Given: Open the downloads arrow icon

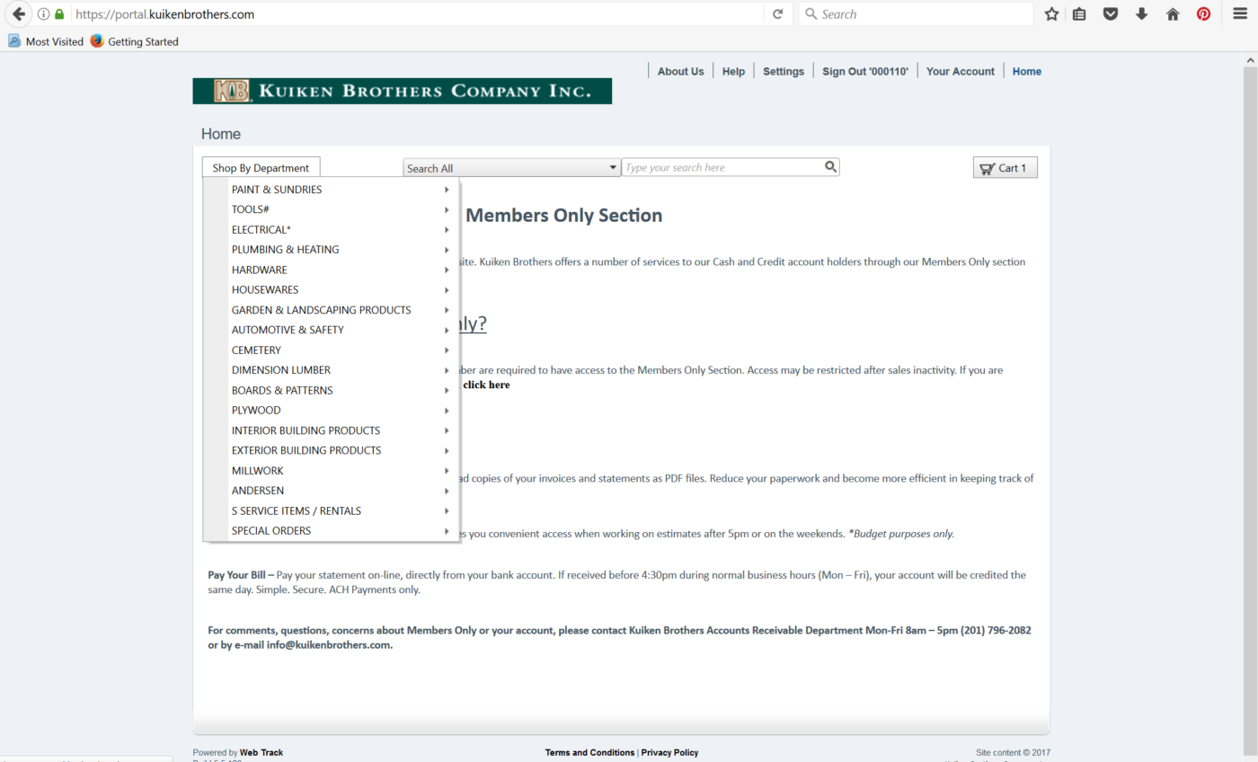Looking at the screenshot, I should point(1141,14).
